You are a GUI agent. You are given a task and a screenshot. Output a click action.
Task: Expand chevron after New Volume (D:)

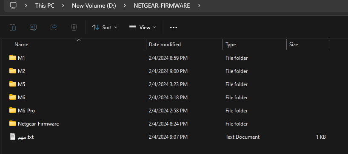tap(125, 6)
